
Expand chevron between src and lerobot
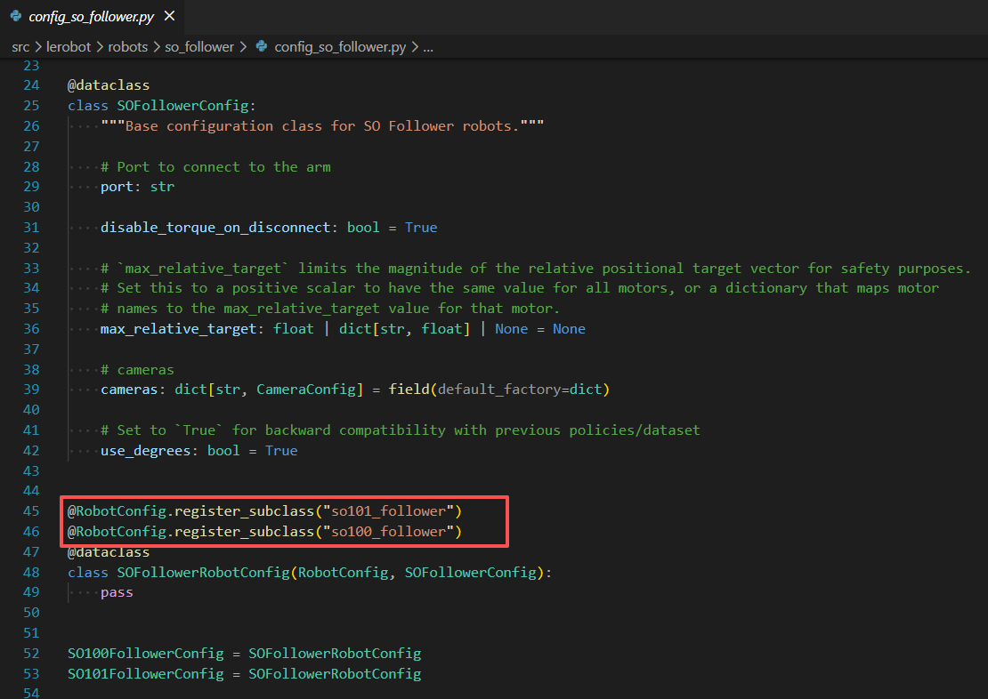coord(37,47)
